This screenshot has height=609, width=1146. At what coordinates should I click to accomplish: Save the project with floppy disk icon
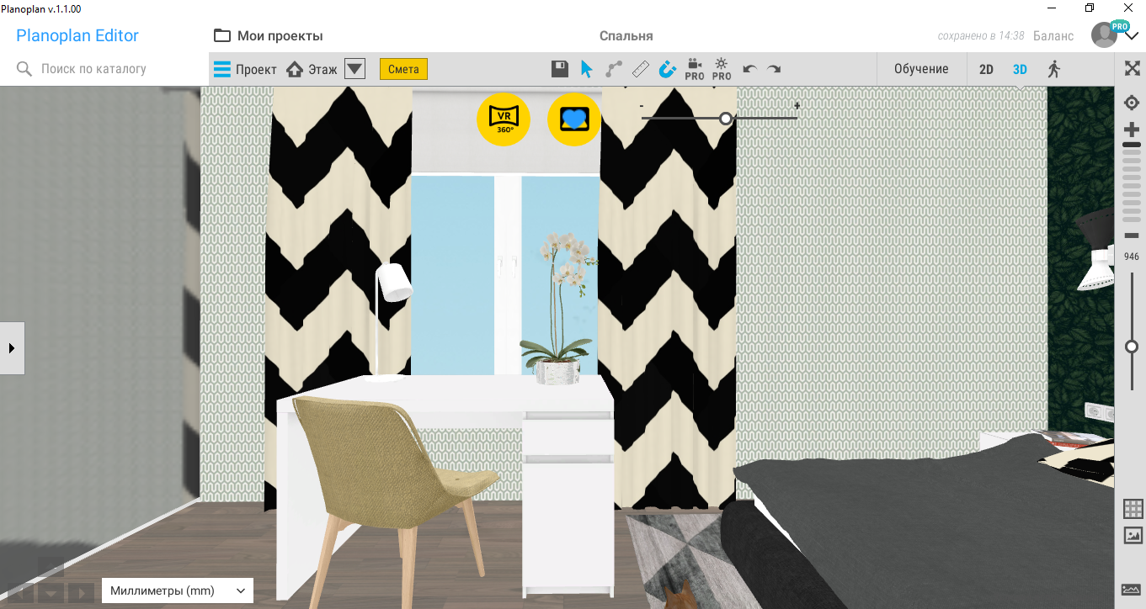coord(559,69)
